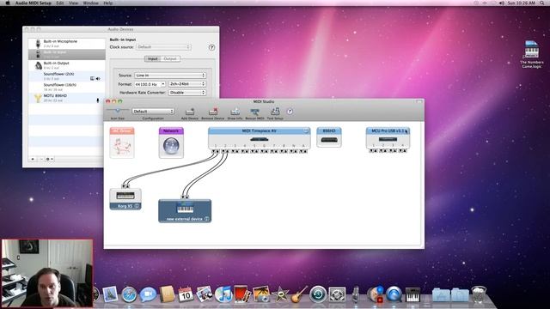Open Trash in the Dock
The image size is (550, 309).
[479, 294]
